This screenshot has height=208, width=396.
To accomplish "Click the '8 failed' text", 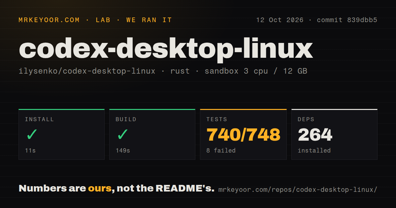I will coord(221,151).
